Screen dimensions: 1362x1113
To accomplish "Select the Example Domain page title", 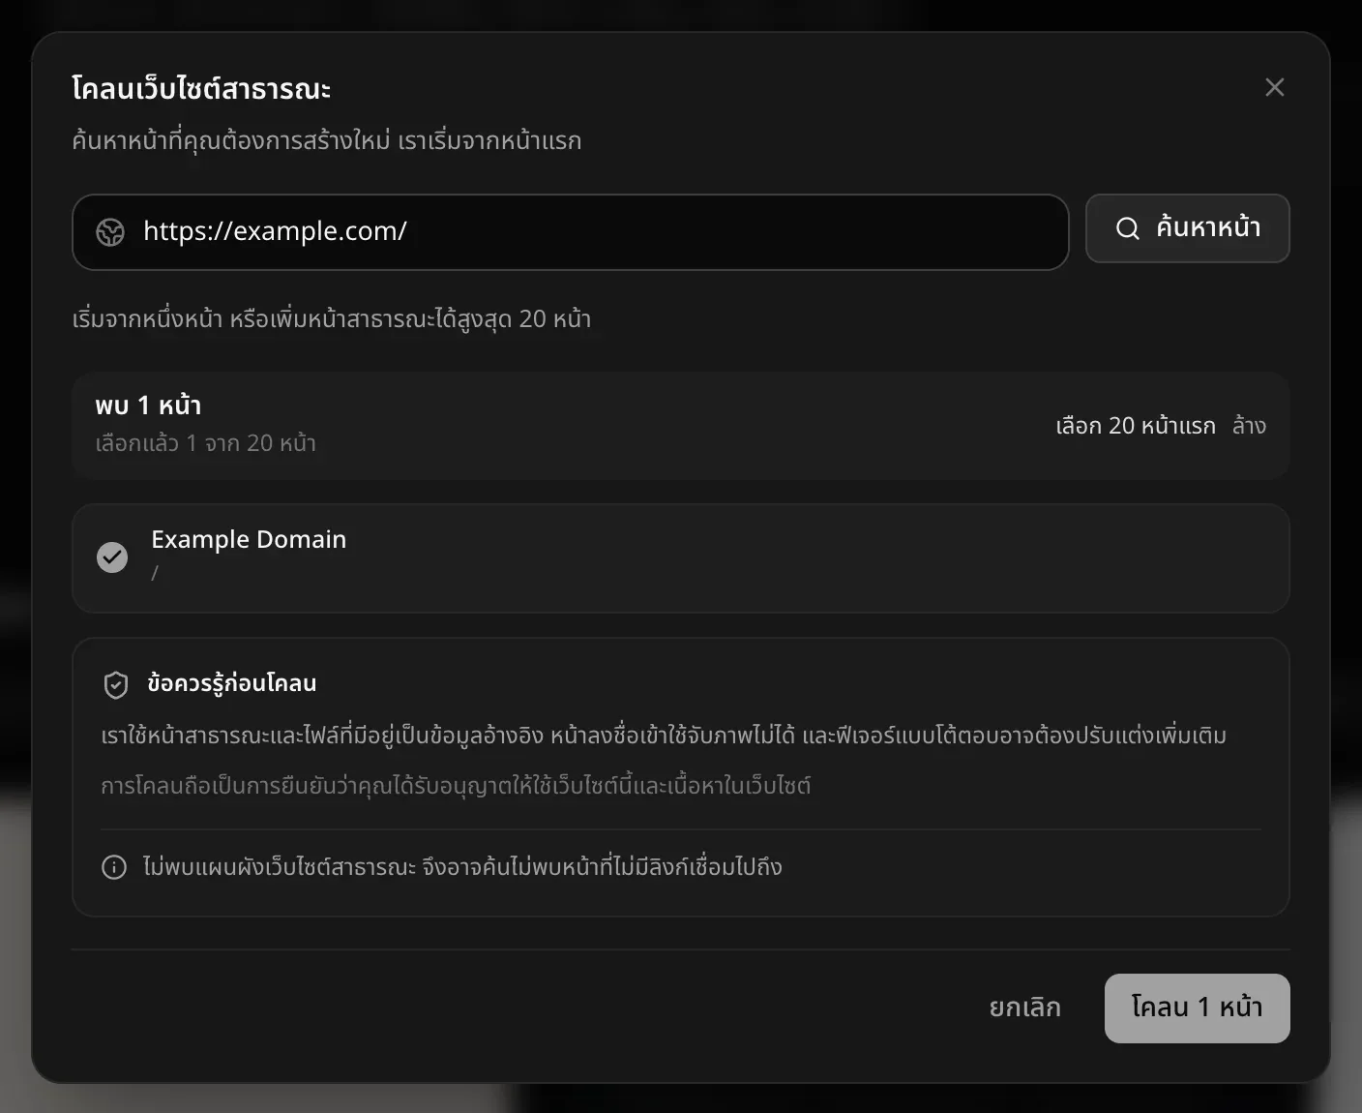I will tap(249, 539).
